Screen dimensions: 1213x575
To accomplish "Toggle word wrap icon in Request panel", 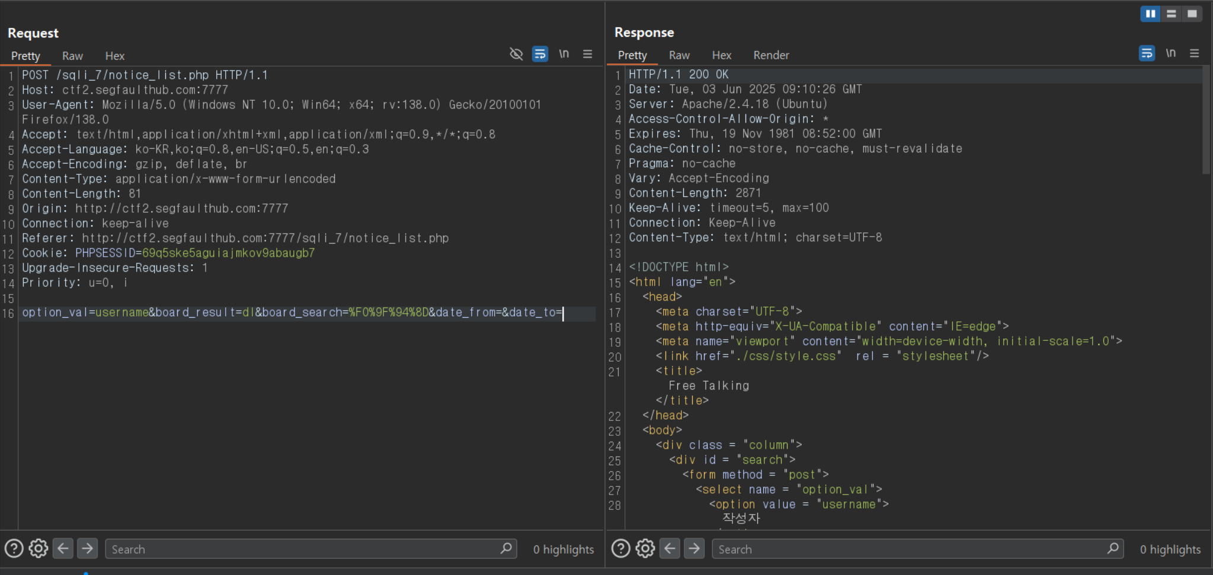I will tap(540, 54).
